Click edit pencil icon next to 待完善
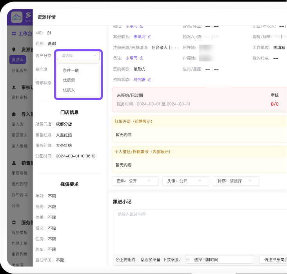Viewport: 287px width, 274px height. coord(149,79)
